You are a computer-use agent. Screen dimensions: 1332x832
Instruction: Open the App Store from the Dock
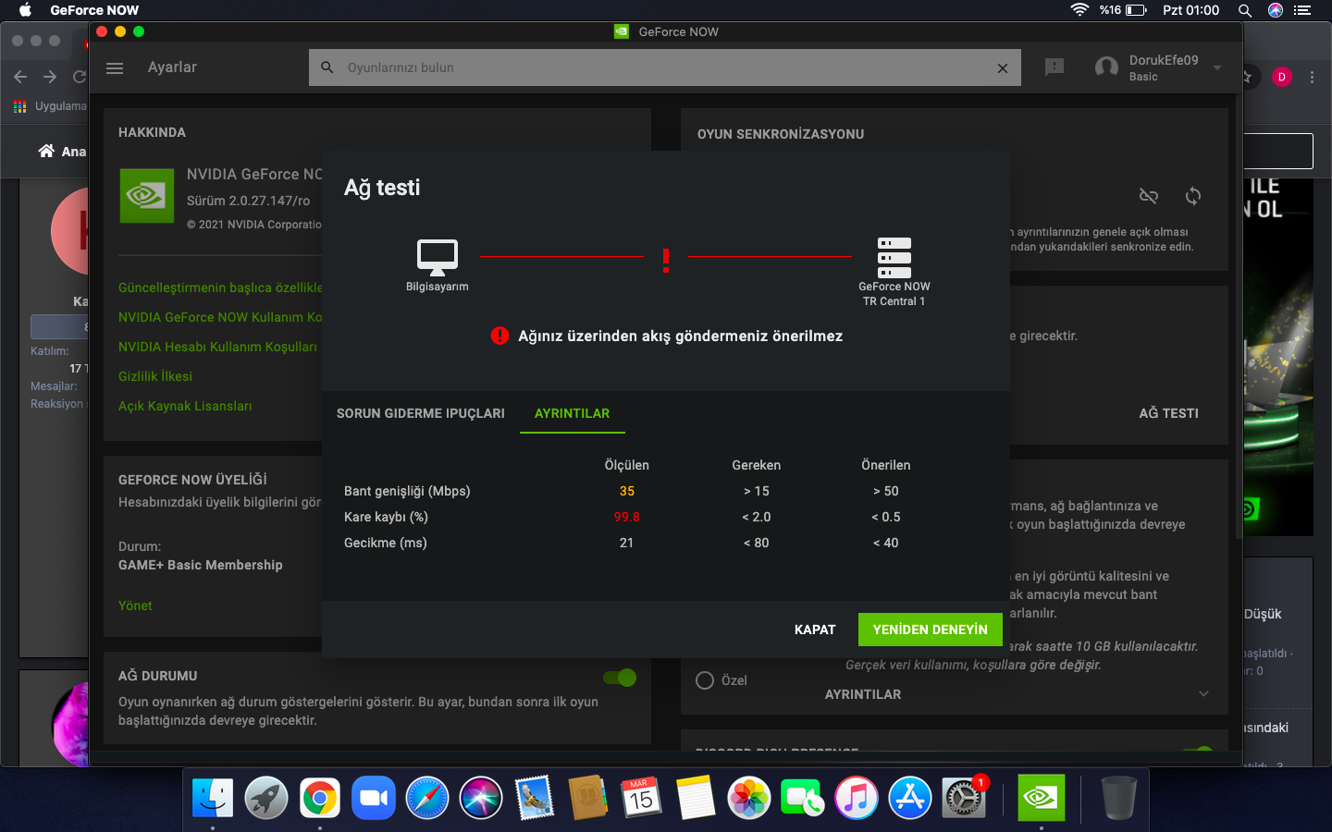coord(910,797)
